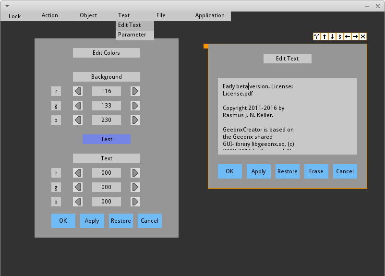Image resolution: width=385 pixels, height=276 pixels.
Task: Increase the Background g value
Action: pos(135,106)
